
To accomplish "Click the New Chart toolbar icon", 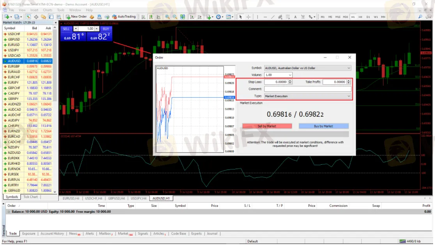I will [x=7, y=17].
